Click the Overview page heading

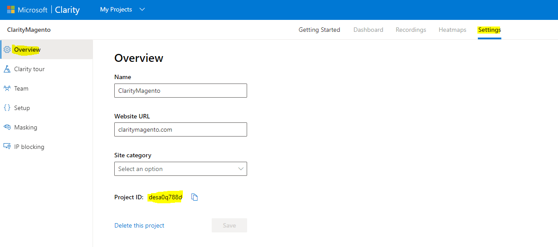[139, 58]
